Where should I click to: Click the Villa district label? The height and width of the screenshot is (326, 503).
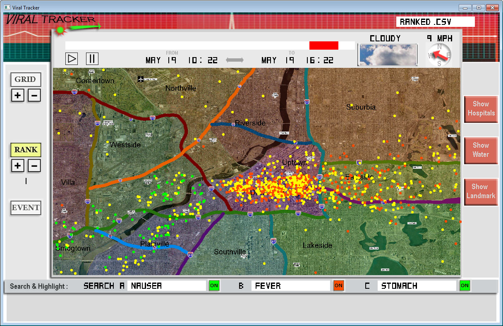click(x=68, y=182)
